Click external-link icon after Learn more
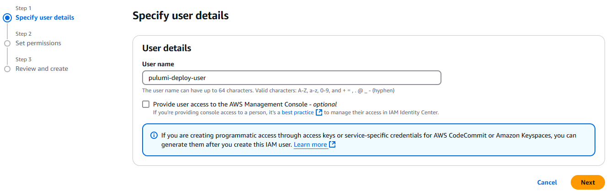 coord(332,144)
